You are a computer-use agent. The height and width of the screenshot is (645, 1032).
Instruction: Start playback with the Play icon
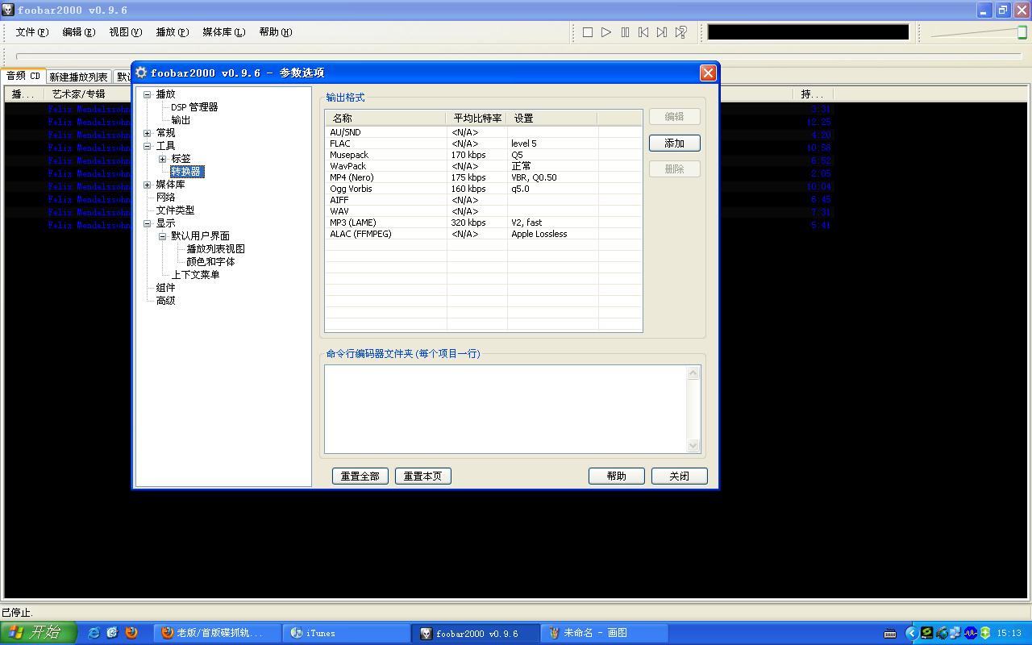tap(606, 32)
